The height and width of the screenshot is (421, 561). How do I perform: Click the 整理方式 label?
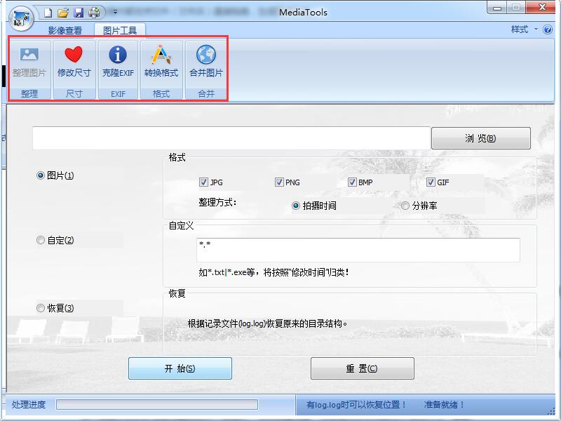[x=217, y=203]
